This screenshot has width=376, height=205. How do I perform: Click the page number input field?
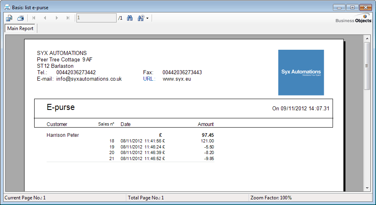pos(96,18)
